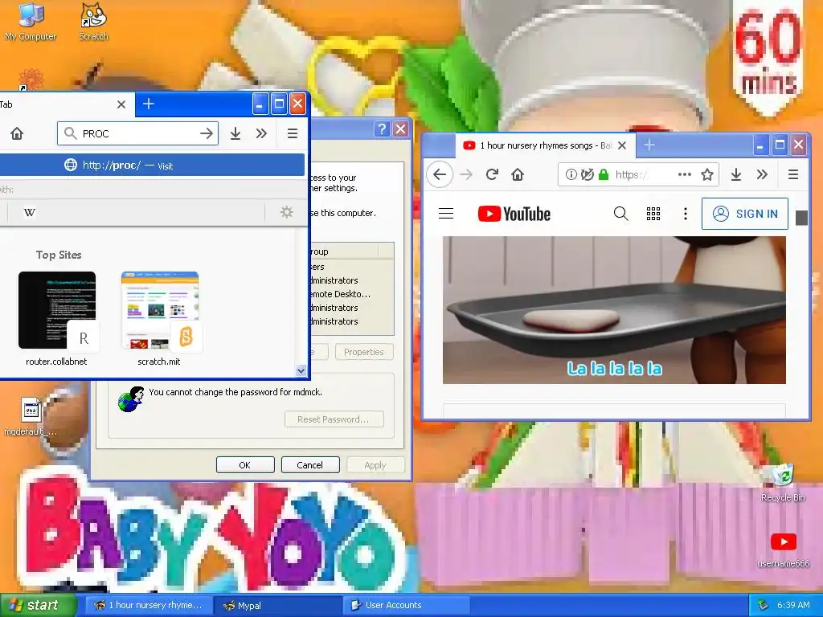This screenshot has height=617, width=823.
Task: Click OK in User Accounts dialog
Action: point(245,465)
